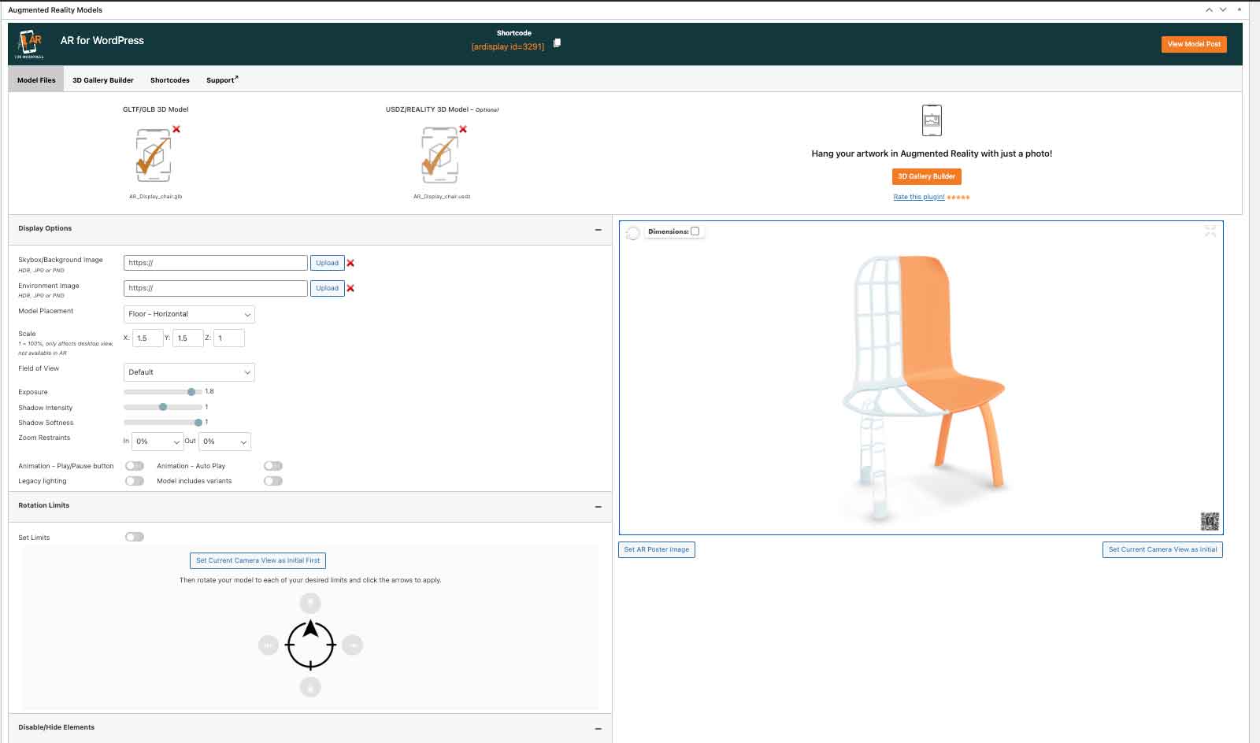
Task: Click the up rotation limit arrow
Action: 310,603
